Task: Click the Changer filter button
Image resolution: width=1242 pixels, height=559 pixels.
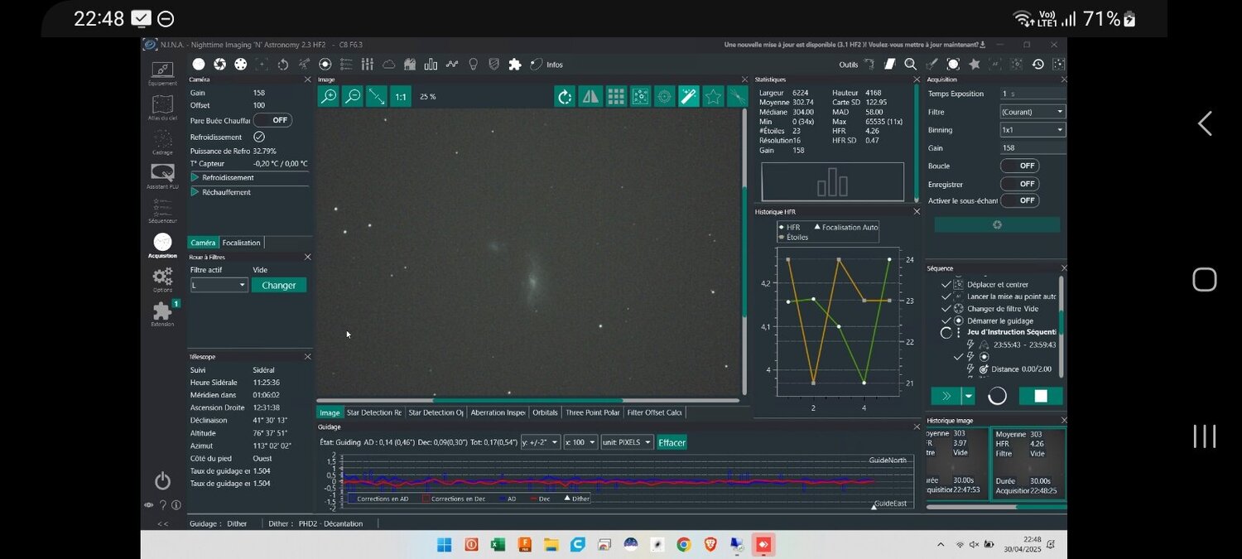Action: [279, 285]
